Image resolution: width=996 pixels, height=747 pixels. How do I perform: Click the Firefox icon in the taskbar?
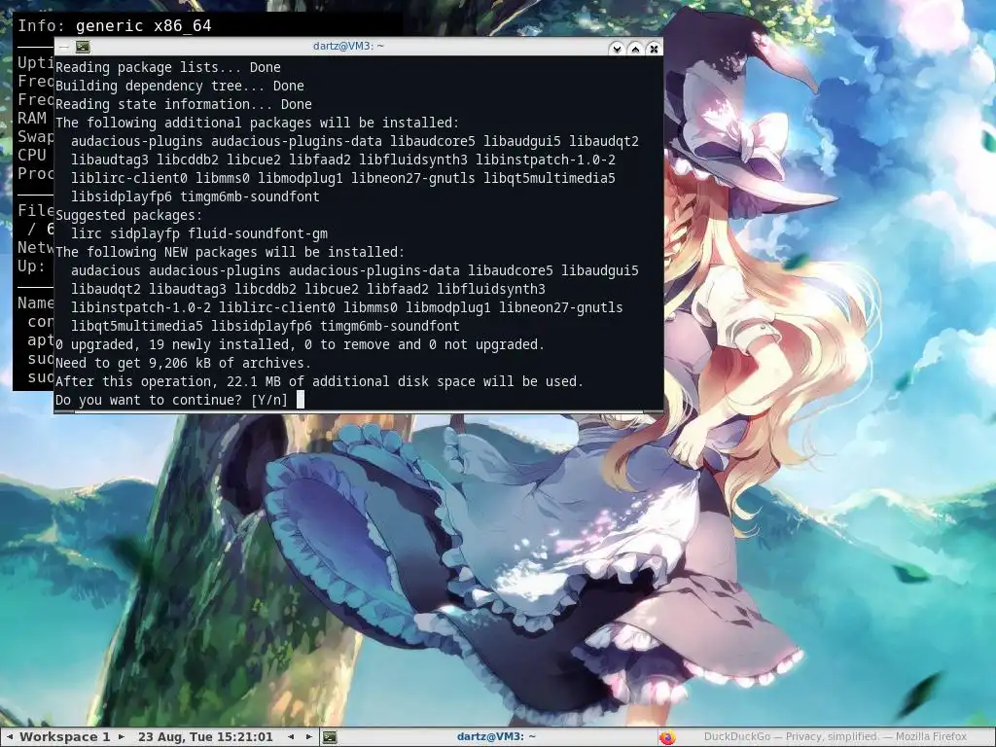(x=667, y=737)
